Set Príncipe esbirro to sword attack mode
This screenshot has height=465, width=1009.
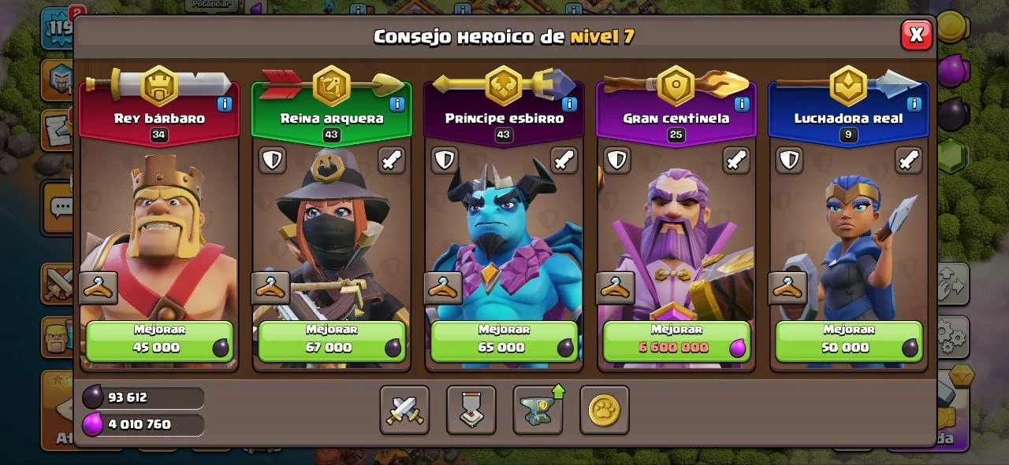pyautogui.click(x=564, y=161)
